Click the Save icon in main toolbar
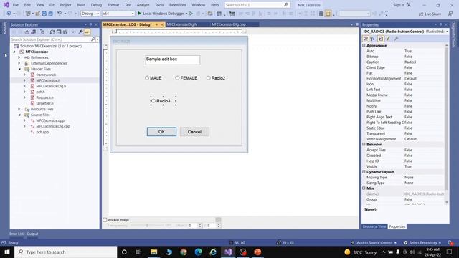 point(44,14)
